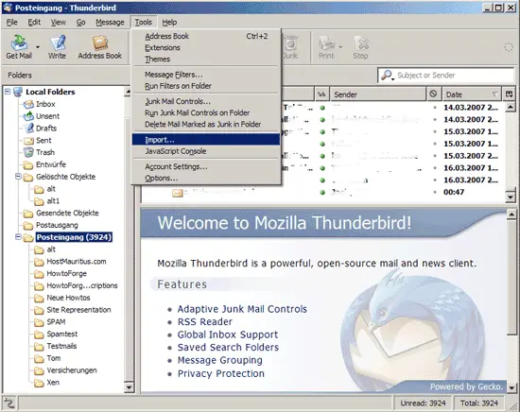
Task: Select the Postausgang folder
Action: [57, 225]
